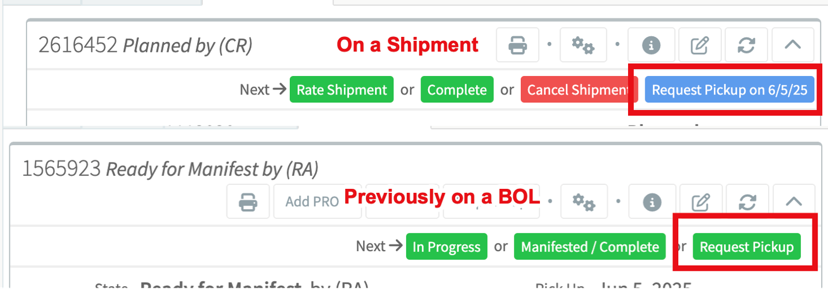Click the green Rate Shipment button
The height and width of the screenshot is (296, 828).
pyautogui.click(x=342, y=90)
